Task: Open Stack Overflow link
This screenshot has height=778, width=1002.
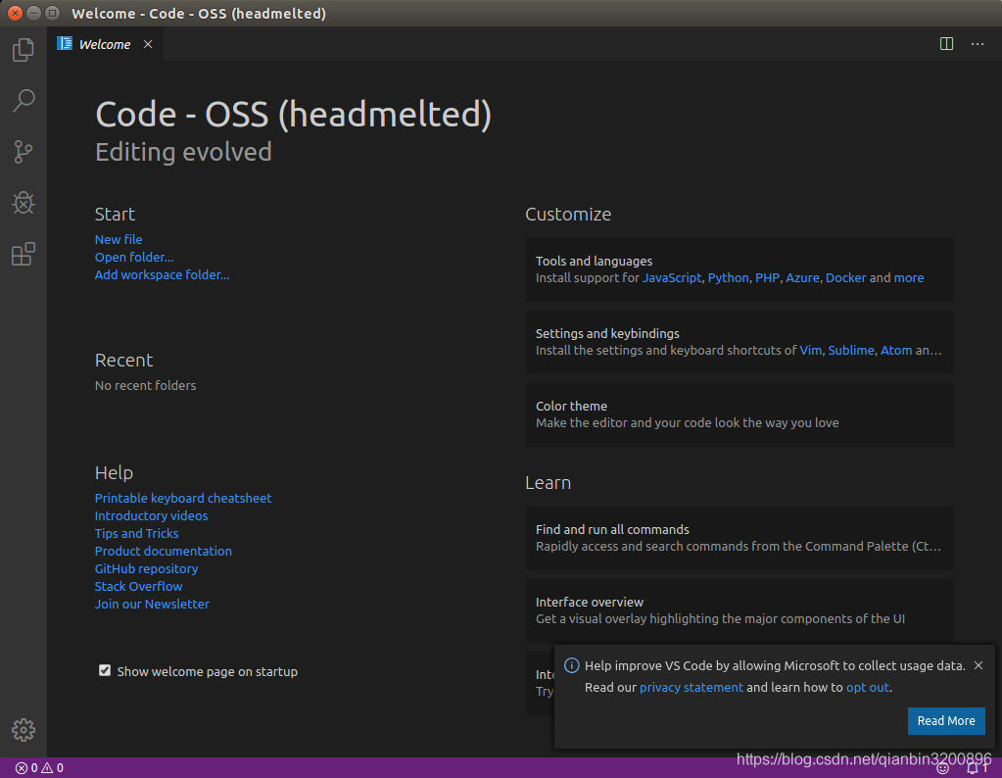Action: (x=138, y=586)
